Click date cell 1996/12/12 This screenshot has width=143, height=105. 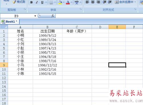click(x=47, y=65)
